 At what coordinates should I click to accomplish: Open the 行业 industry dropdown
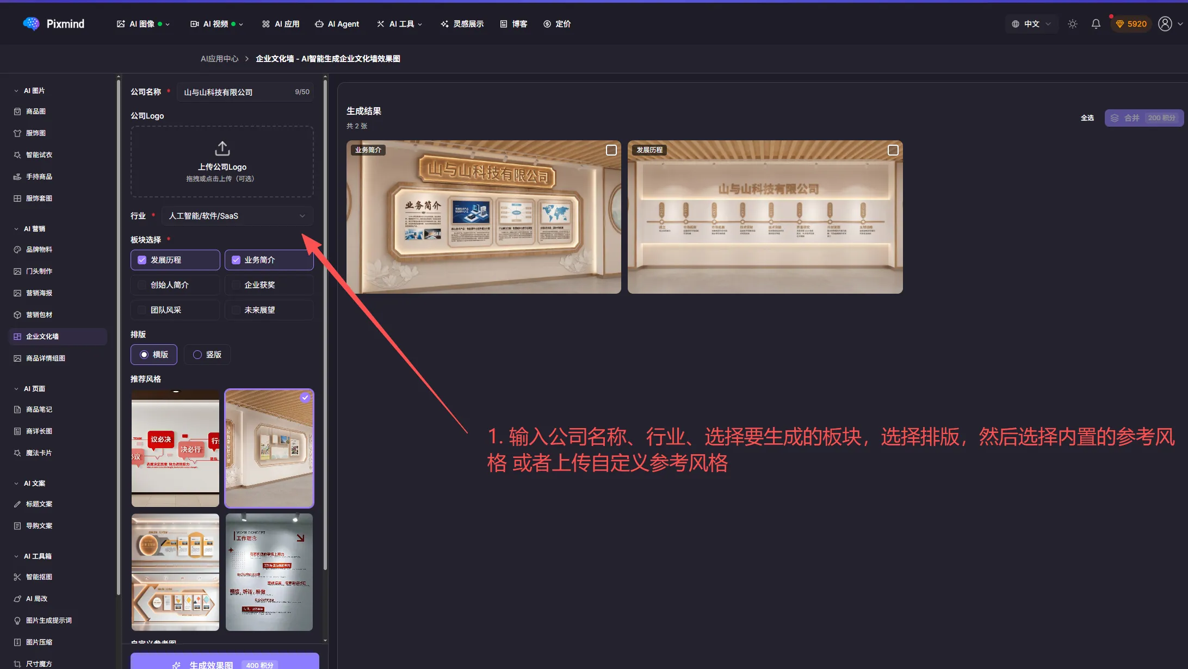point(237,216)
